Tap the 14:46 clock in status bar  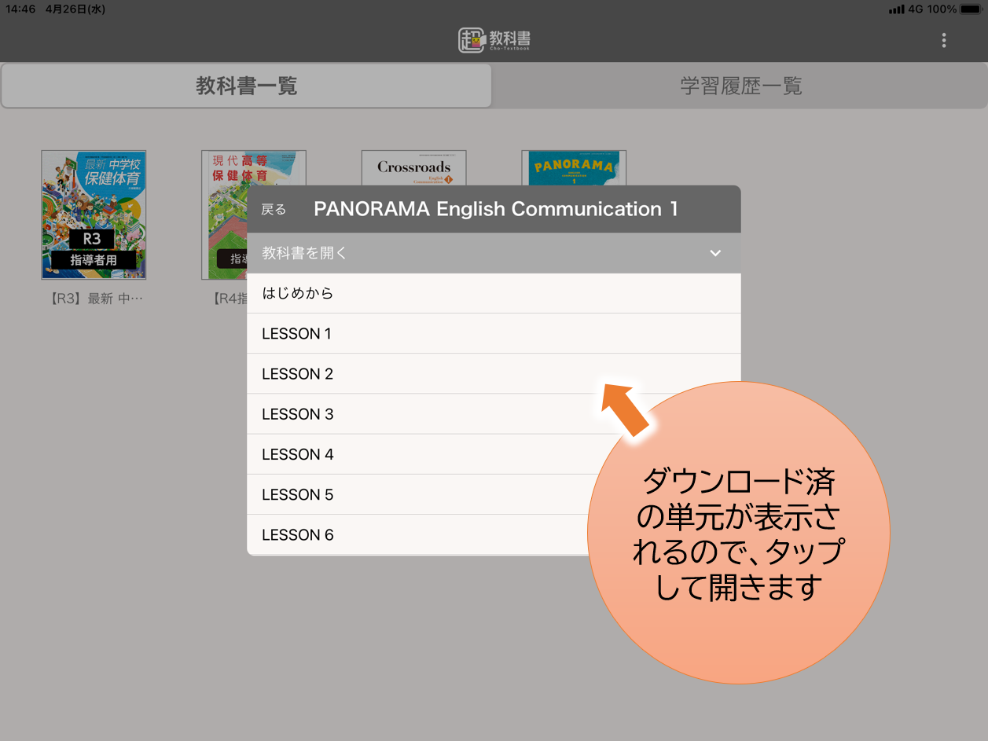click(x=21, y=9)
